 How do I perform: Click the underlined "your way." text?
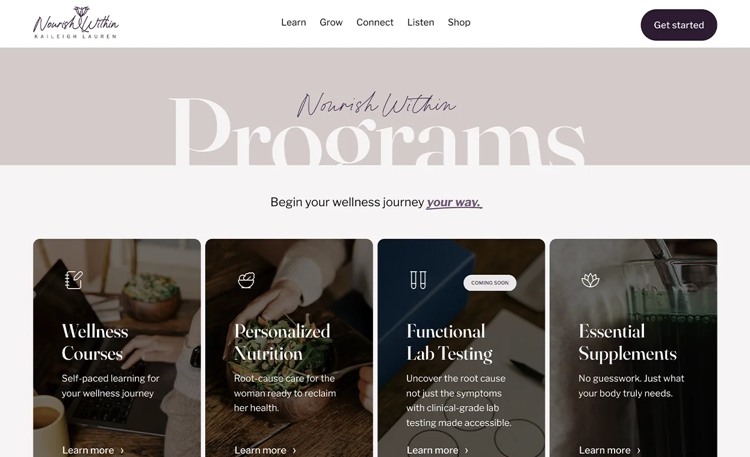454,203
